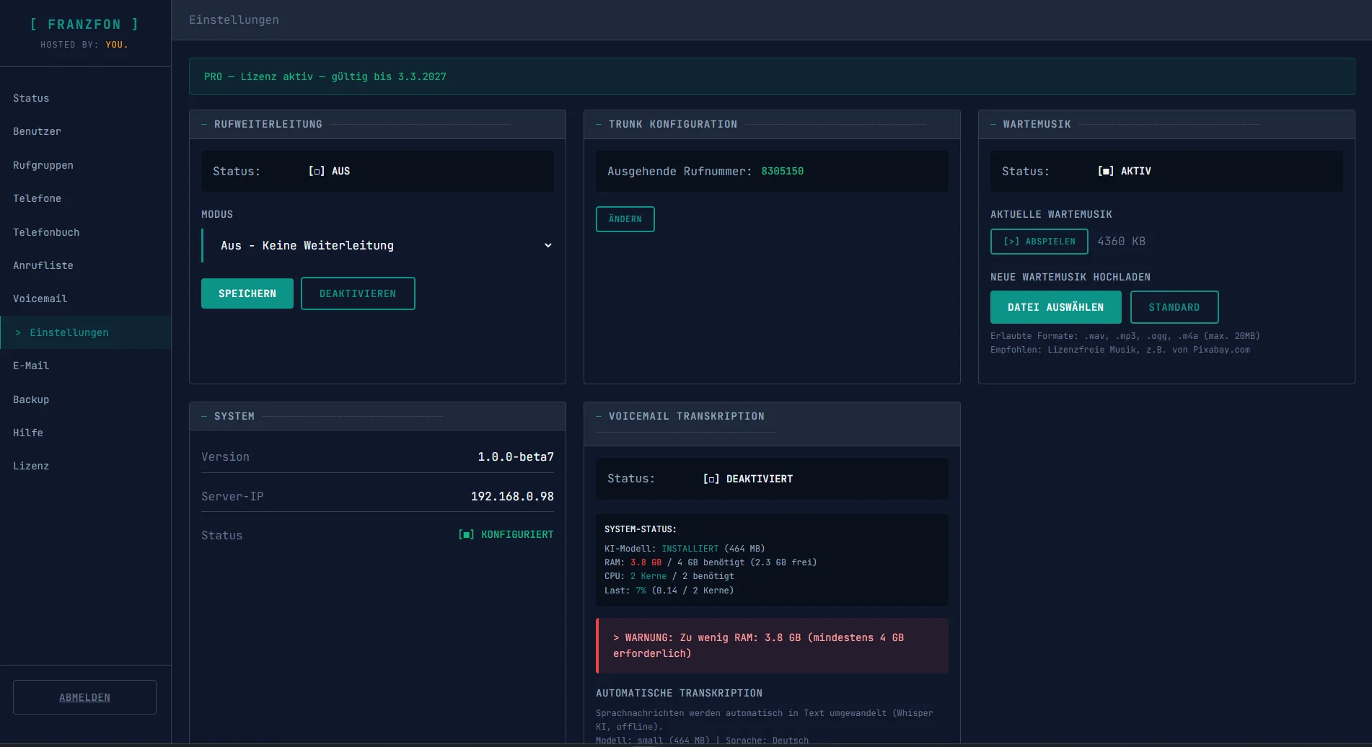Collapse the Voicemail Transkription panel header
The width and height of the screenshot is (1372, 747).
(686, 417)
